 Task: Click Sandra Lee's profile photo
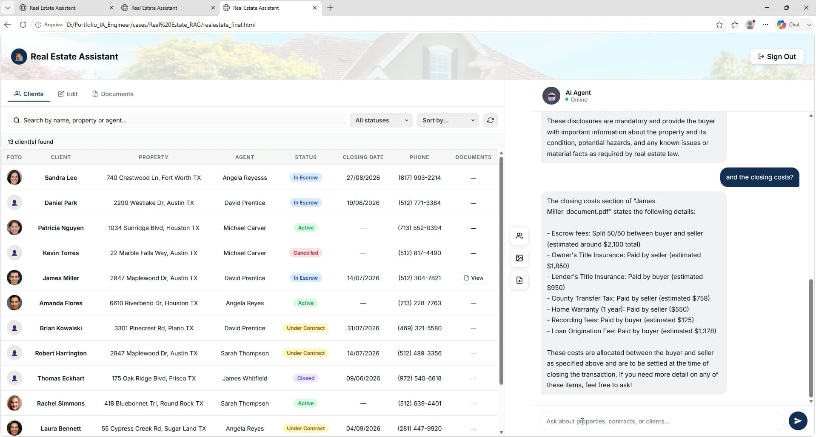[14, 177]
